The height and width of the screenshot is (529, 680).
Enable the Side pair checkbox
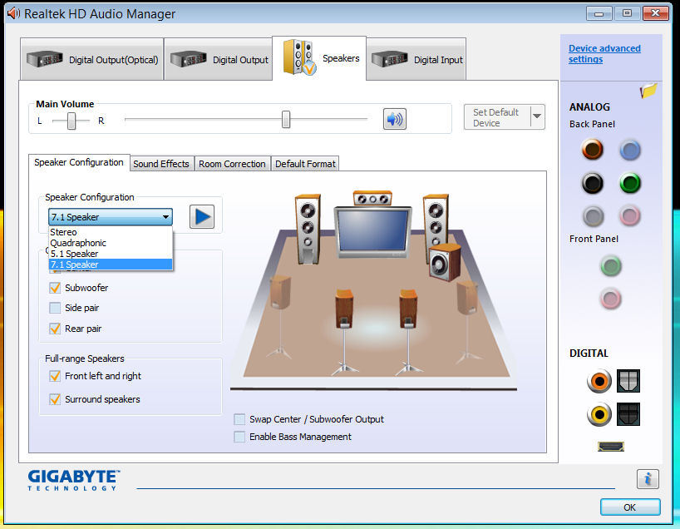(x=55, y=308)
